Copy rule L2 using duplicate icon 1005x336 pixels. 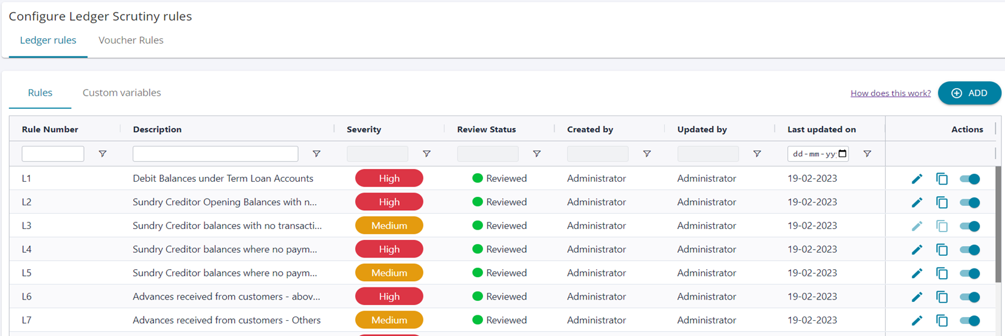click(x=942, y=202)
